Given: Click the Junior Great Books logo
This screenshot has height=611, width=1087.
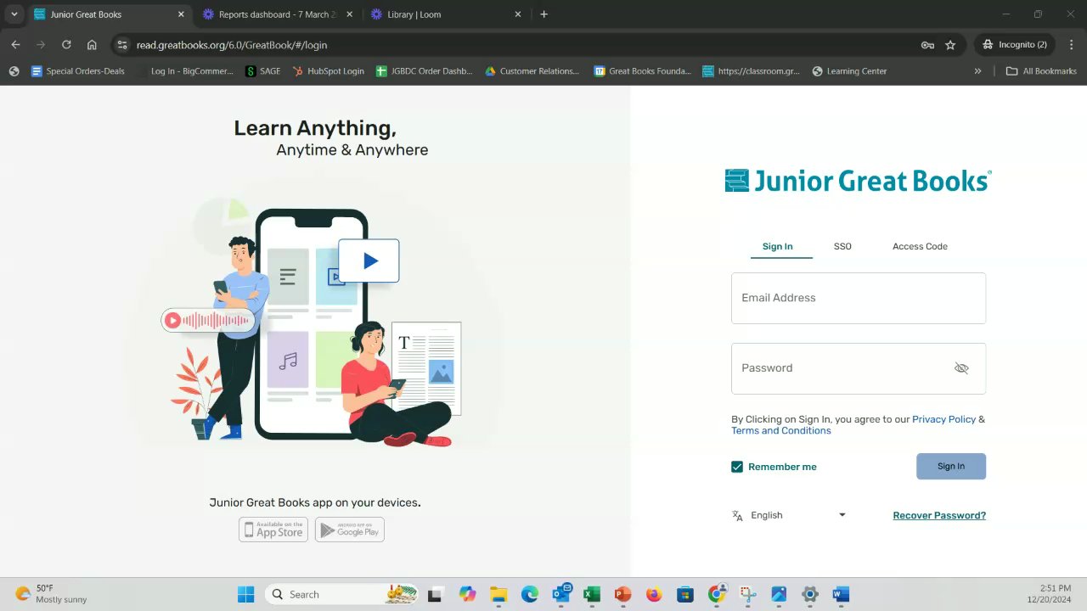Looking at the screenshot, I should (859, 181).
